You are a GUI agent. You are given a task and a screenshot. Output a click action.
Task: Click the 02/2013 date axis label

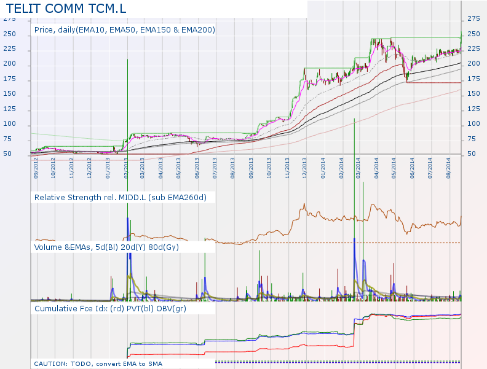pos(125,168)
